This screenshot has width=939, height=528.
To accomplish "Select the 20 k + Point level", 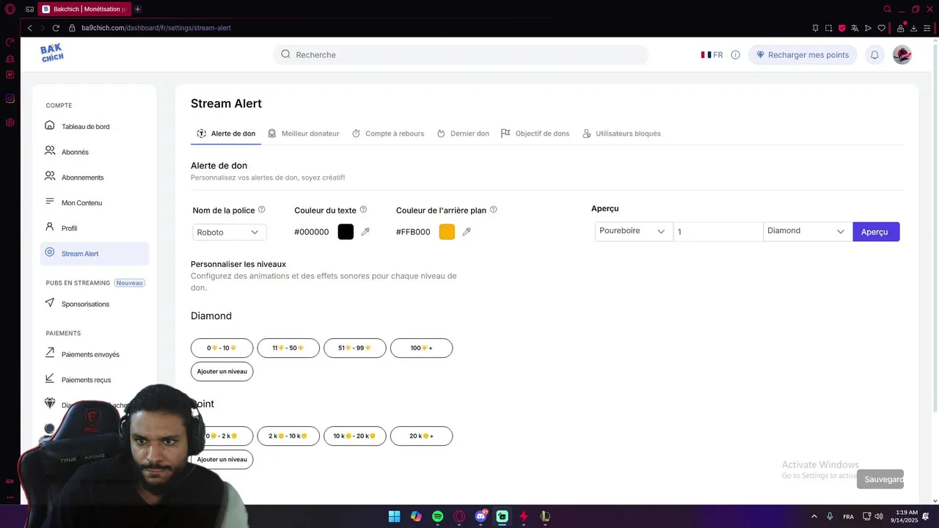I will point(422,436).
